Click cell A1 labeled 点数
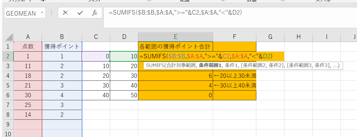Image resolution: width=357 pixels, height=137 pixels. [28, 46]
